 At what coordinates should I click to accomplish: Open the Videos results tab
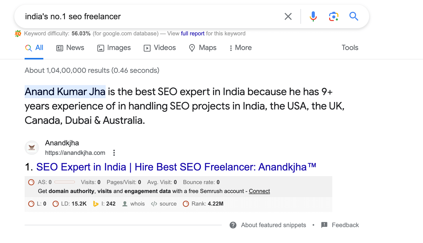pos(160,48)
